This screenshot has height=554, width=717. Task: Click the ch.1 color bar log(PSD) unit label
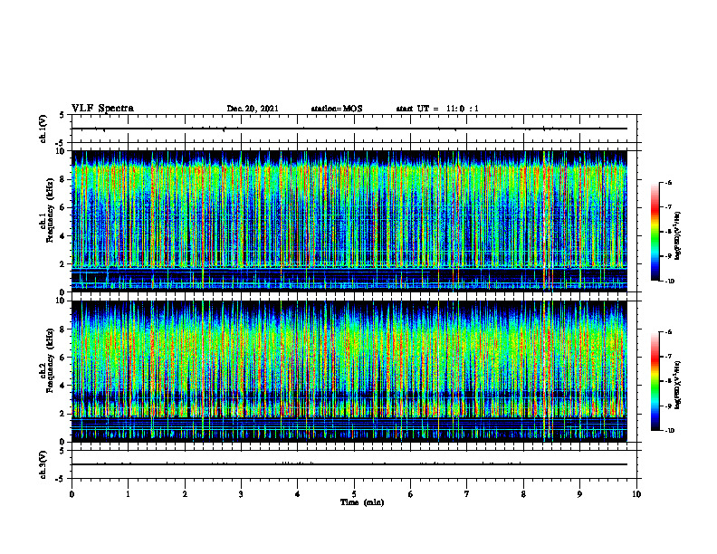pos(678,236)
